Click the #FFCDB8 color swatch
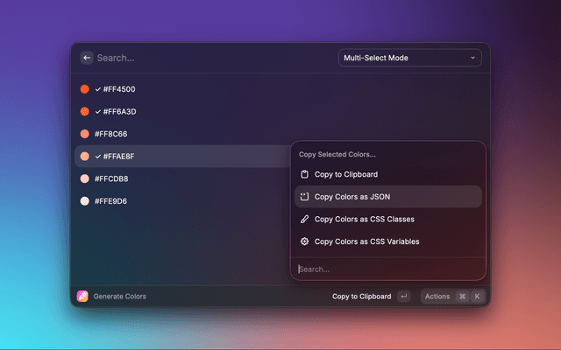The height and width of the screenshot is (350, 561). click(x=85, y=178)
